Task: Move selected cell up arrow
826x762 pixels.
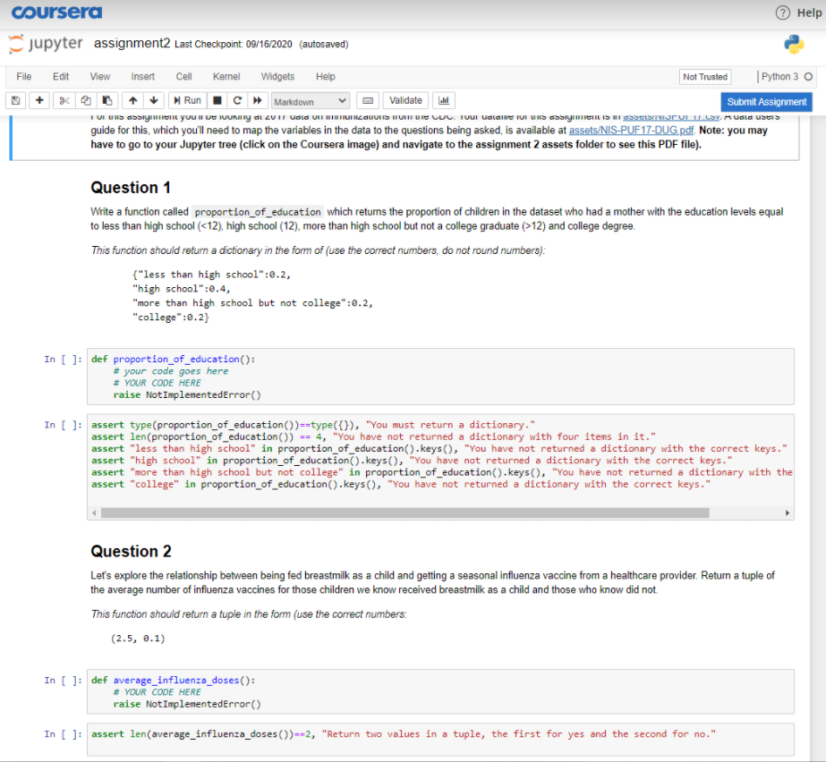Action: pos(132,100)
